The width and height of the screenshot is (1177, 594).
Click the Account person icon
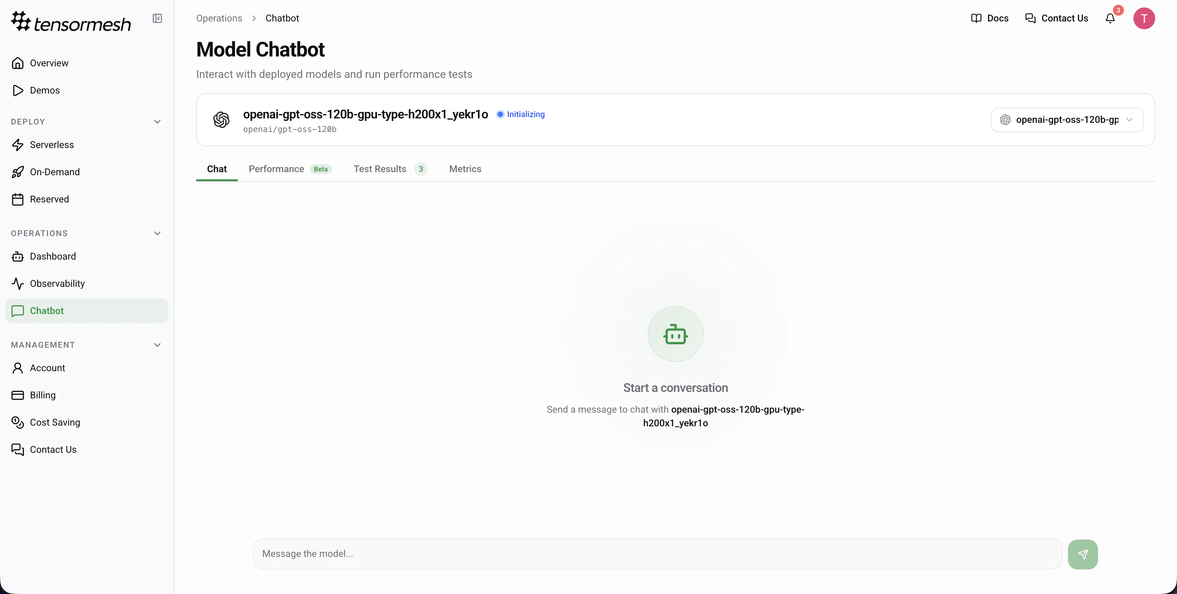point(18,368)
